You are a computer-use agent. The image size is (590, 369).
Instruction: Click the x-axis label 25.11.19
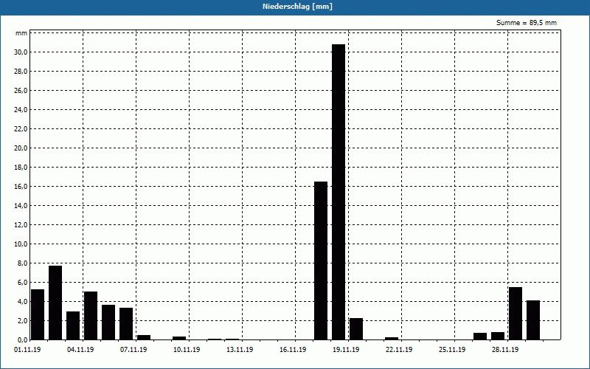click(452, 349)
